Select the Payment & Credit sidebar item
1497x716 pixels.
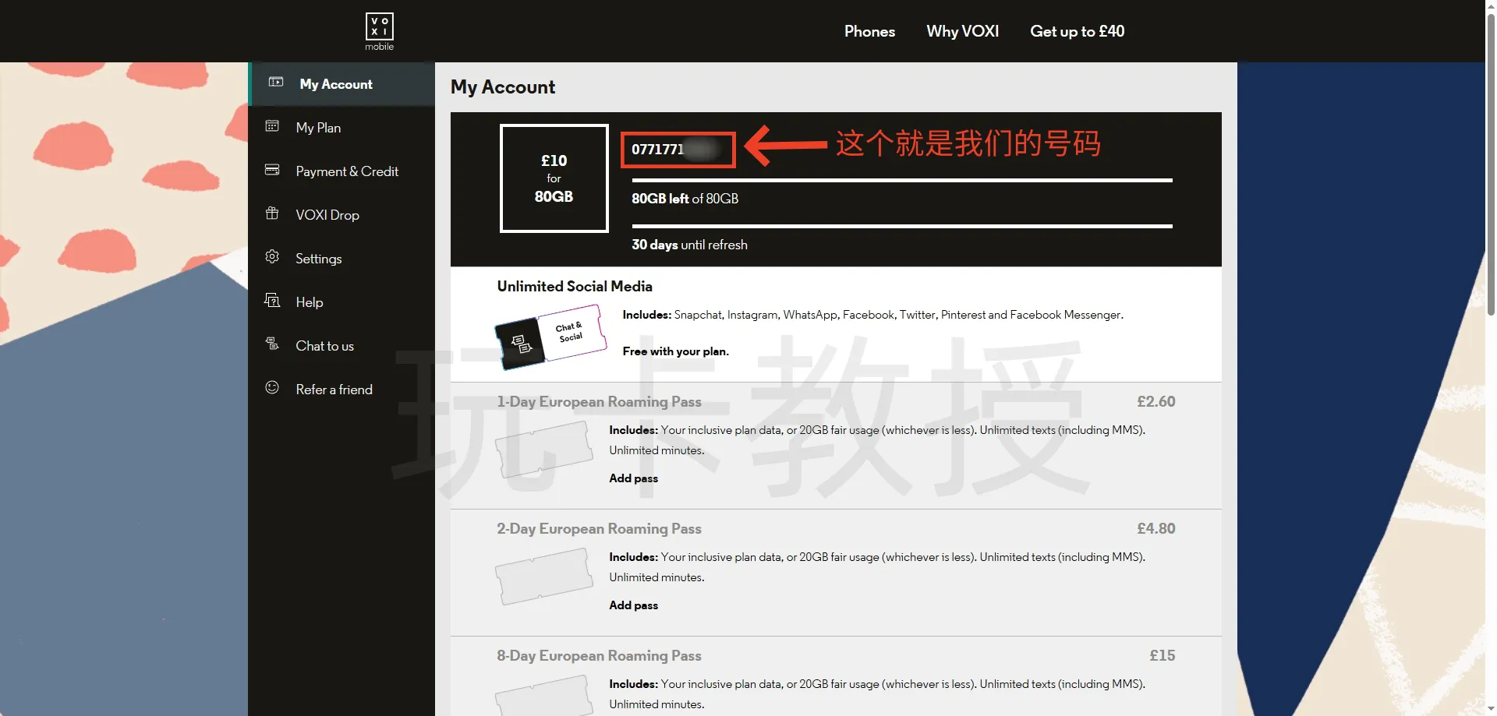point(342,171)
